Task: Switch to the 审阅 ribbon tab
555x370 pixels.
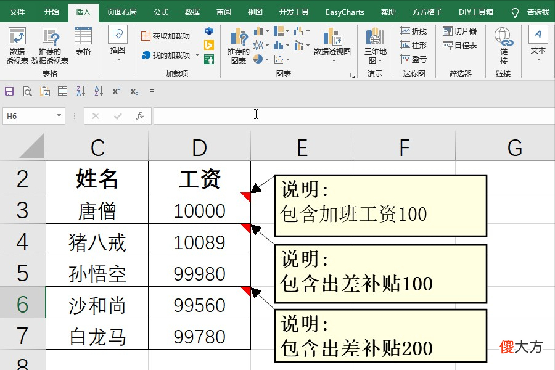Action: point(224,12)
